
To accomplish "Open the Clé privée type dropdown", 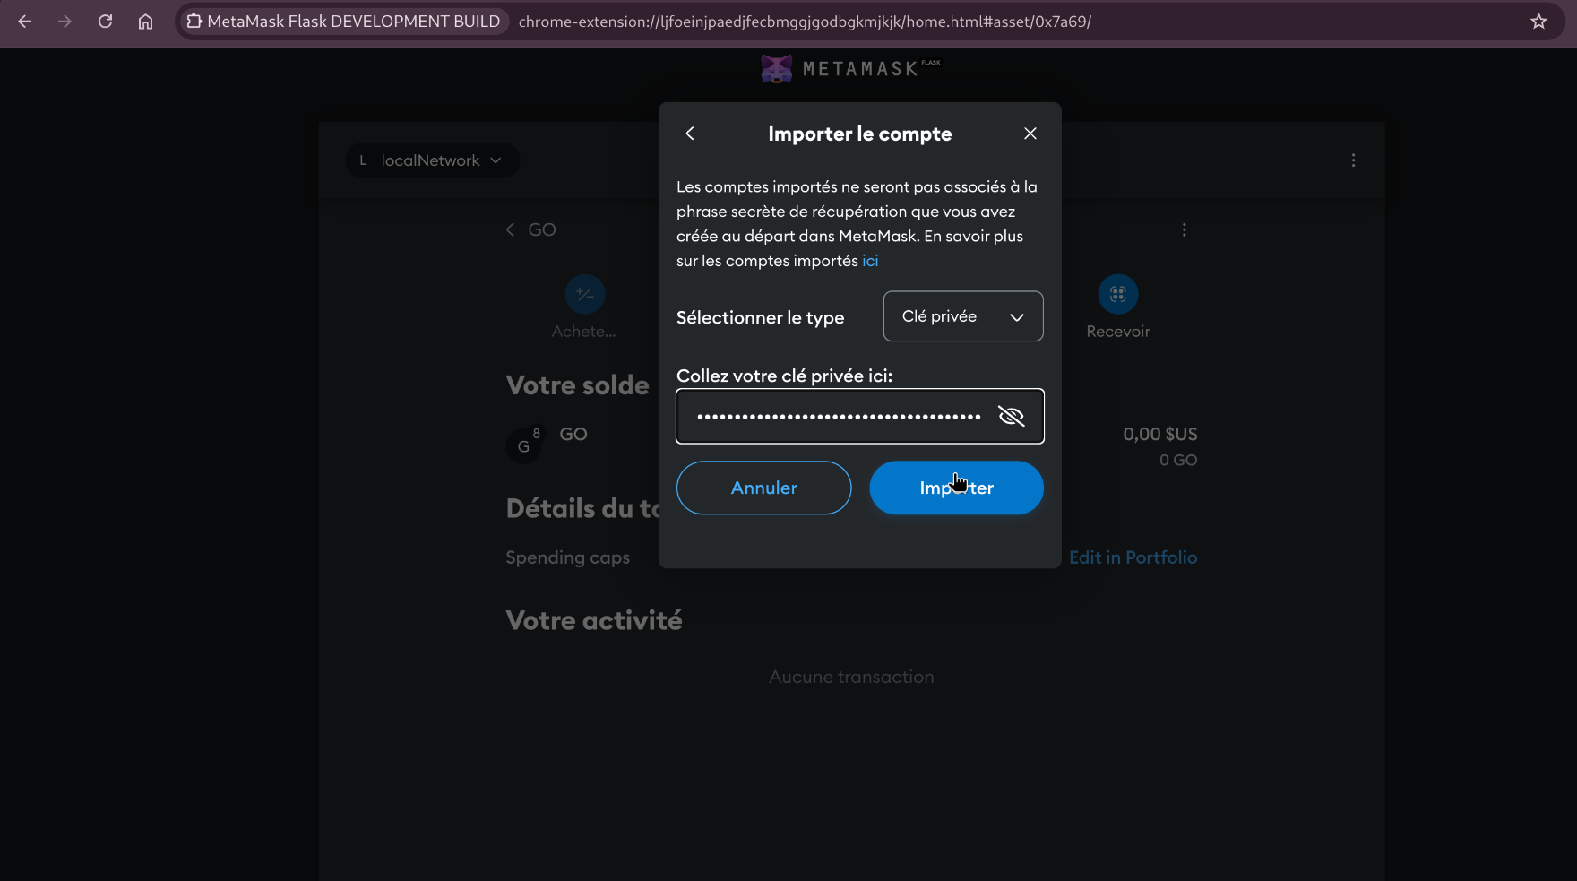I will coord(962,316).
